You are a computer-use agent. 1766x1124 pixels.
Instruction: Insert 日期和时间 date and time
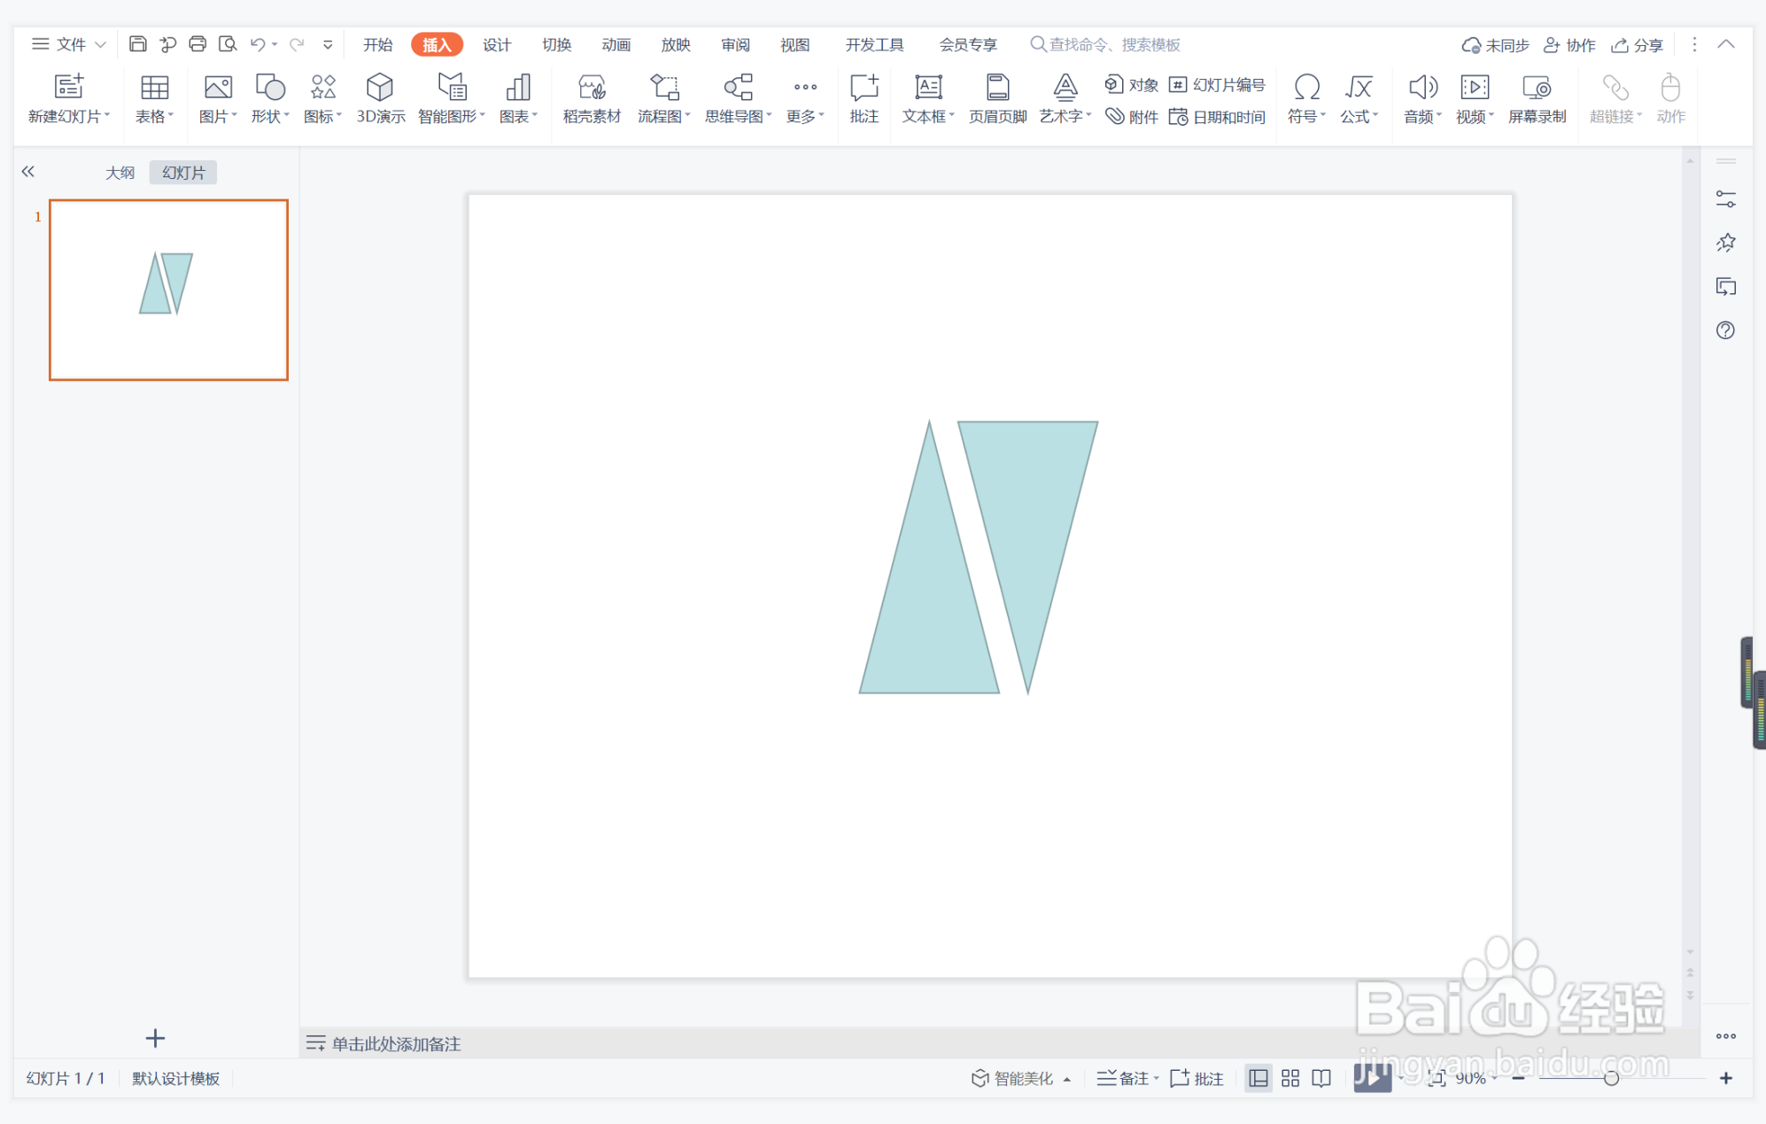click(x=1218, y=117)
